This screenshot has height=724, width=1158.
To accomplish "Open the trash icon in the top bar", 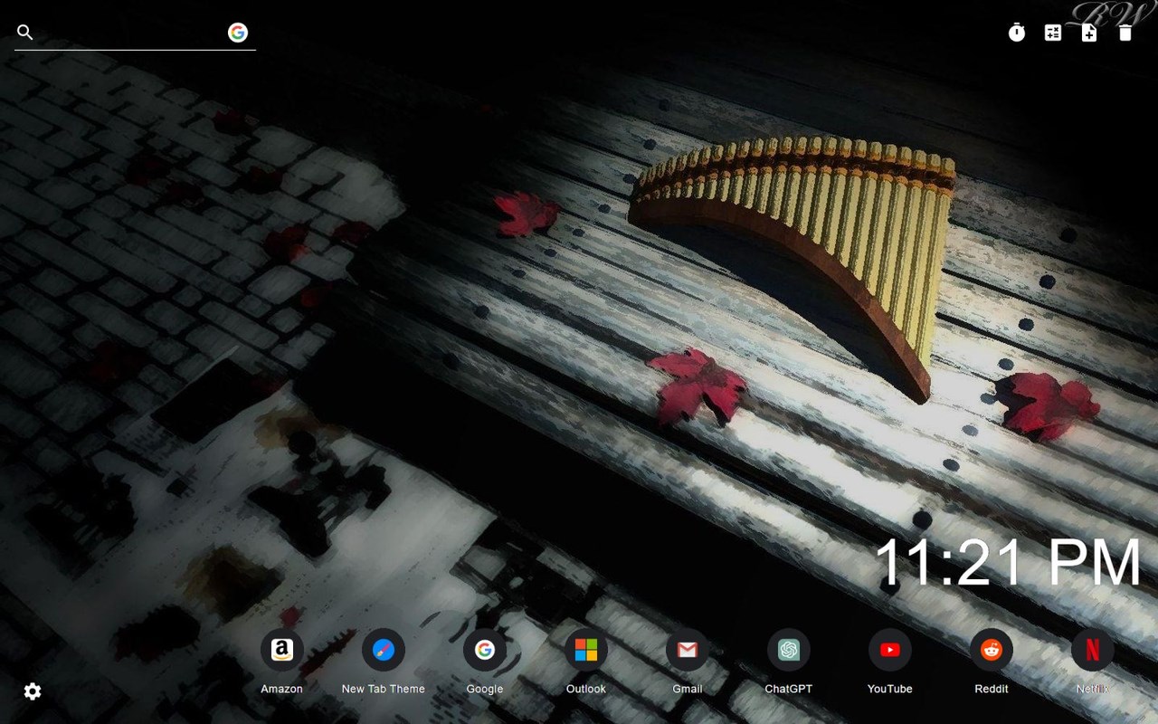I will coord(1125,33).
